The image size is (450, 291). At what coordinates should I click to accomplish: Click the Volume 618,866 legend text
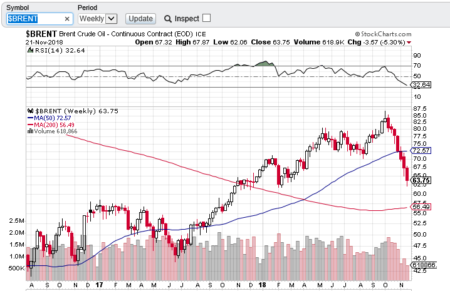tap(56, 131)
